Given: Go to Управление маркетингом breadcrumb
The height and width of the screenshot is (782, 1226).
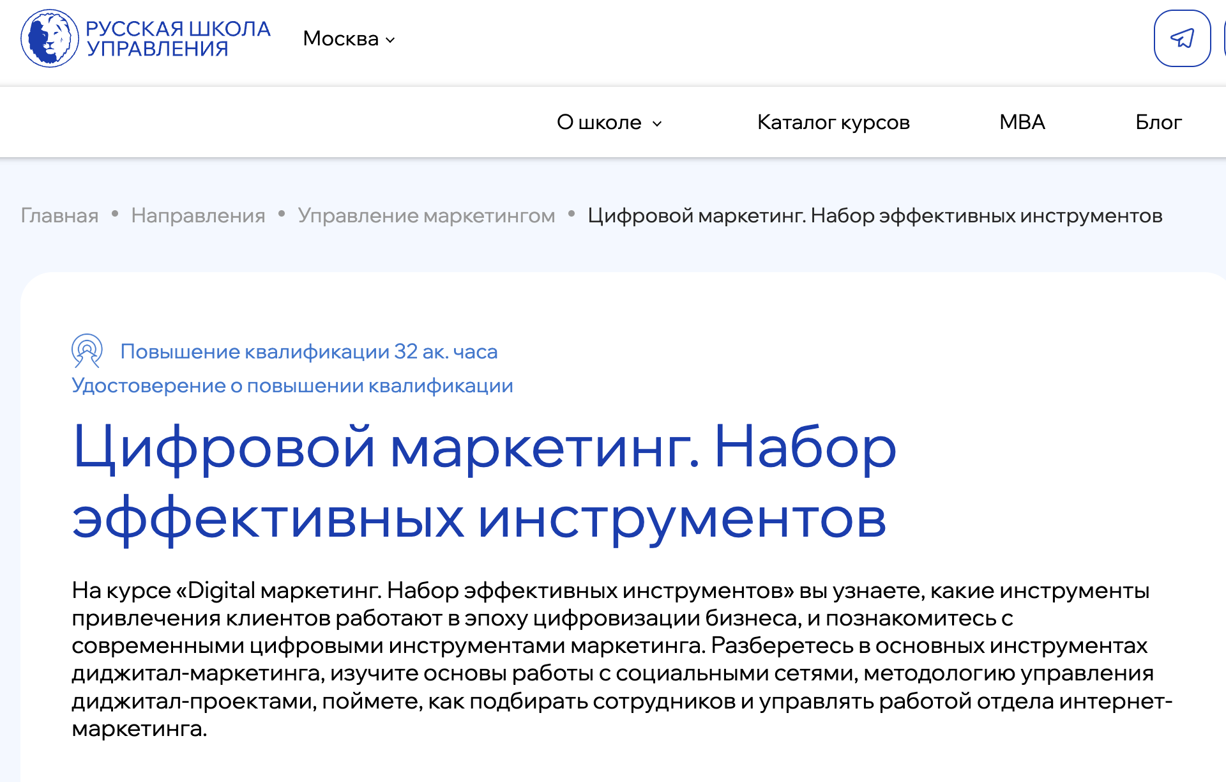Looking at the screenshot, I should (x=427, y=216).
